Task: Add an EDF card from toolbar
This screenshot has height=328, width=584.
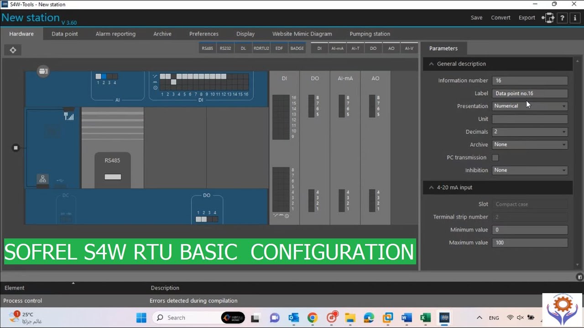Action: click(279, 48)
